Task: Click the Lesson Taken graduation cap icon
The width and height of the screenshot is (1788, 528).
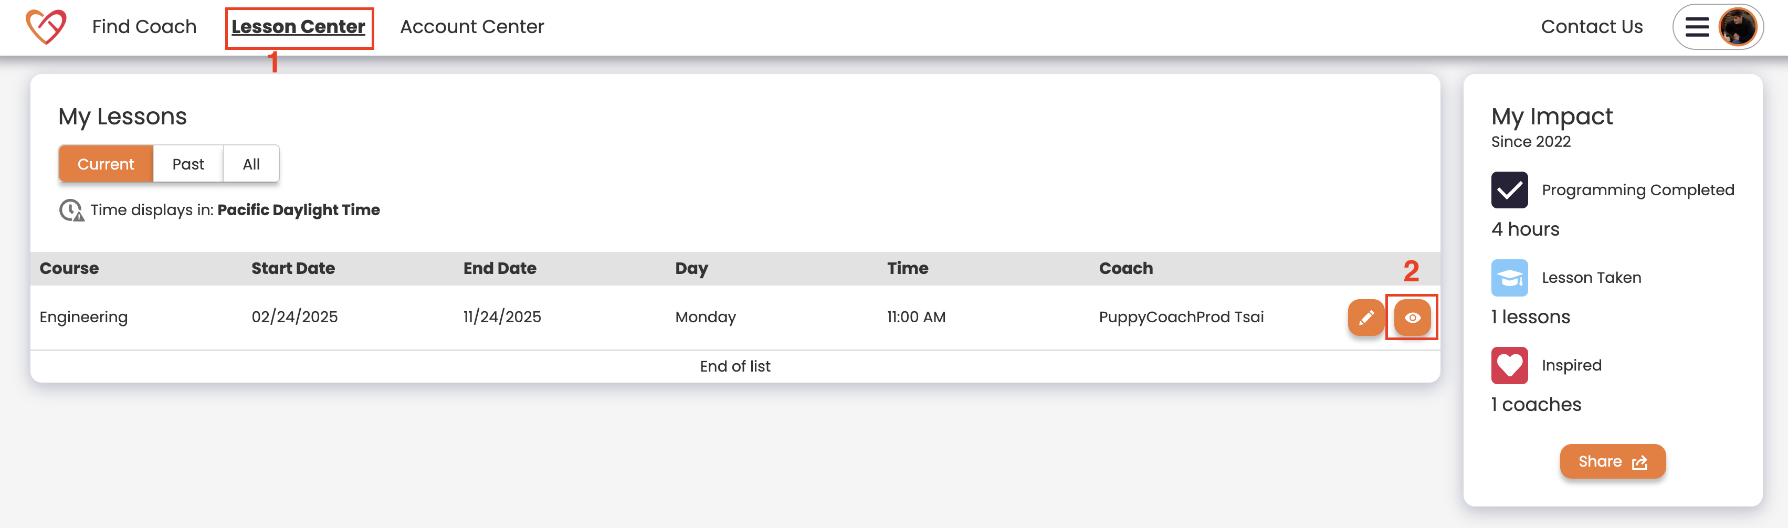Action: click(1509, 278)
